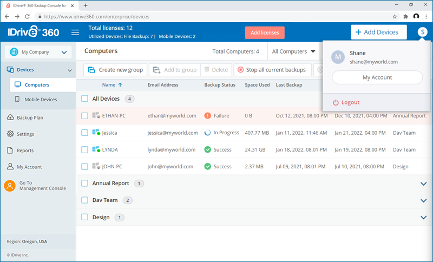
Task: Click the Windows icon beside JOHN-PC
Action: pos(96,166)
